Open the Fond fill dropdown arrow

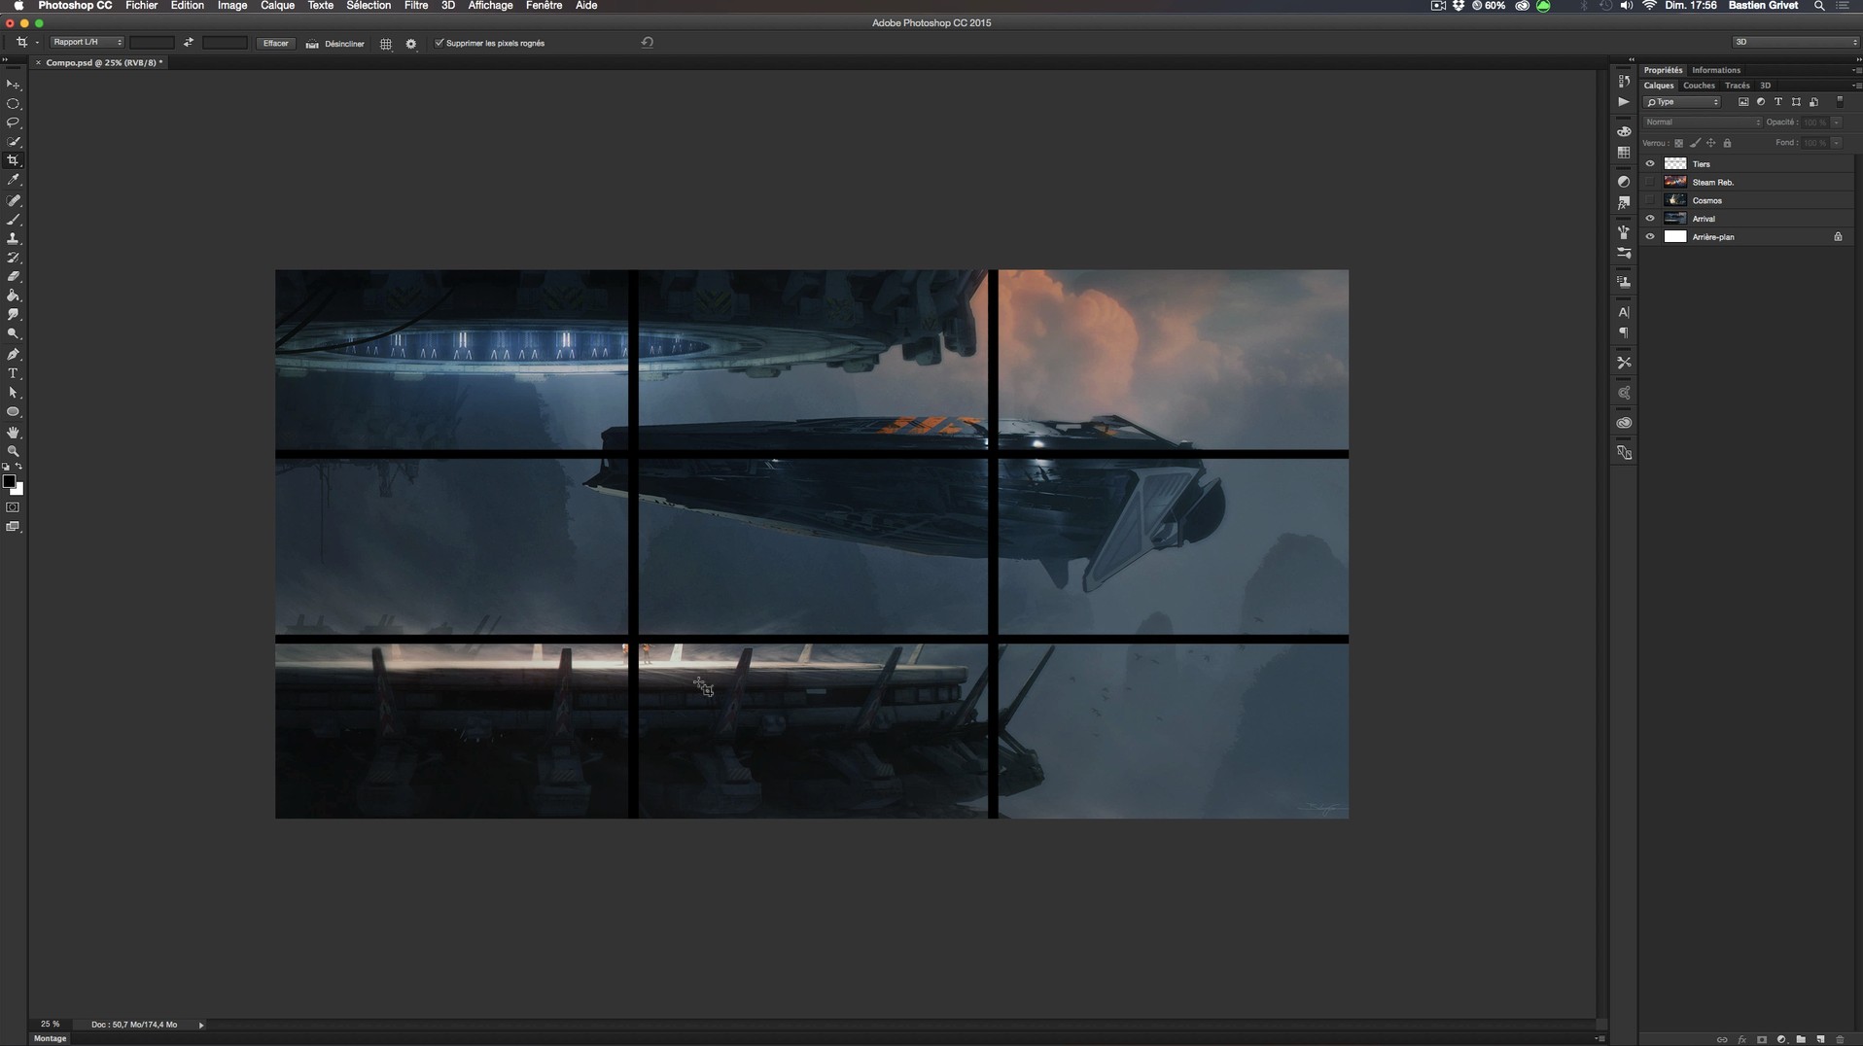(1837, 143)
